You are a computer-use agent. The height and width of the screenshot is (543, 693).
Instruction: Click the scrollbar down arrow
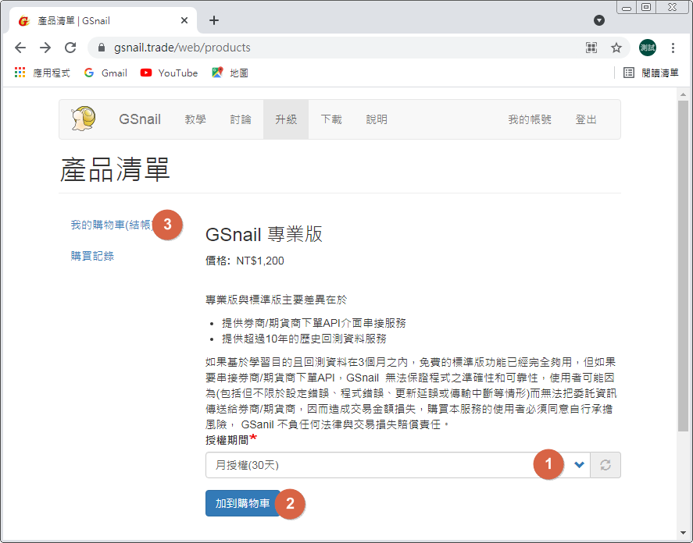[x=684, y=533]
